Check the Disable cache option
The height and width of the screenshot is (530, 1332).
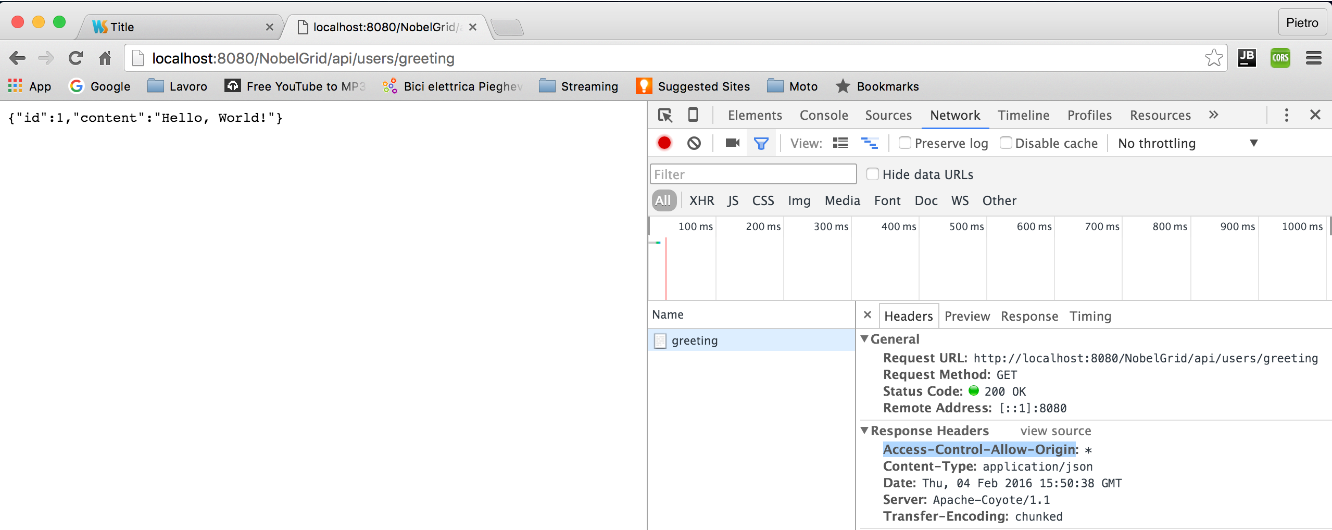(x=1006, y=143)
